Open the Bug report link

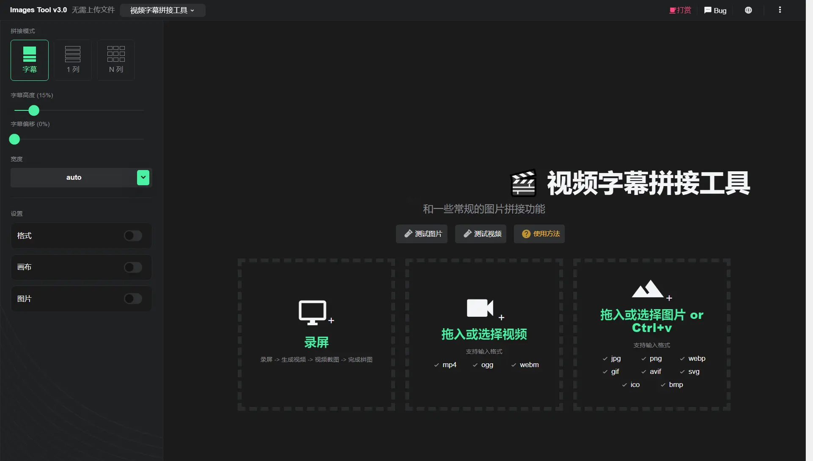click(x=715, y=10)
